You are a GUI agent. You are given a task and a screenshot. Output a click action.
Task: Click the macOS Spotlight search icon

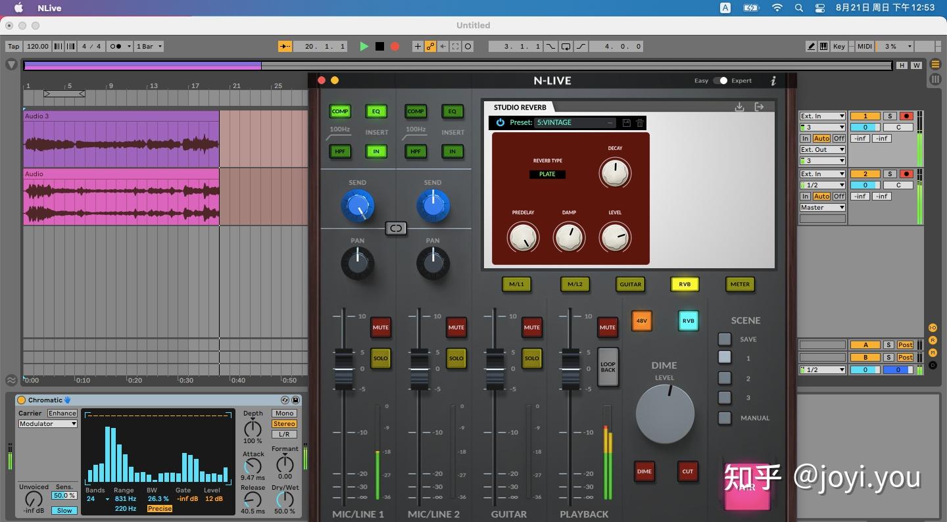[x=798, y=8]
